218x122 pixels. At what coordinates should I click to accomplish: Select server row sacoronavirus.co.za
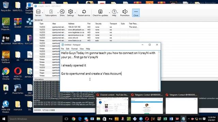click(x=87, y=35)
